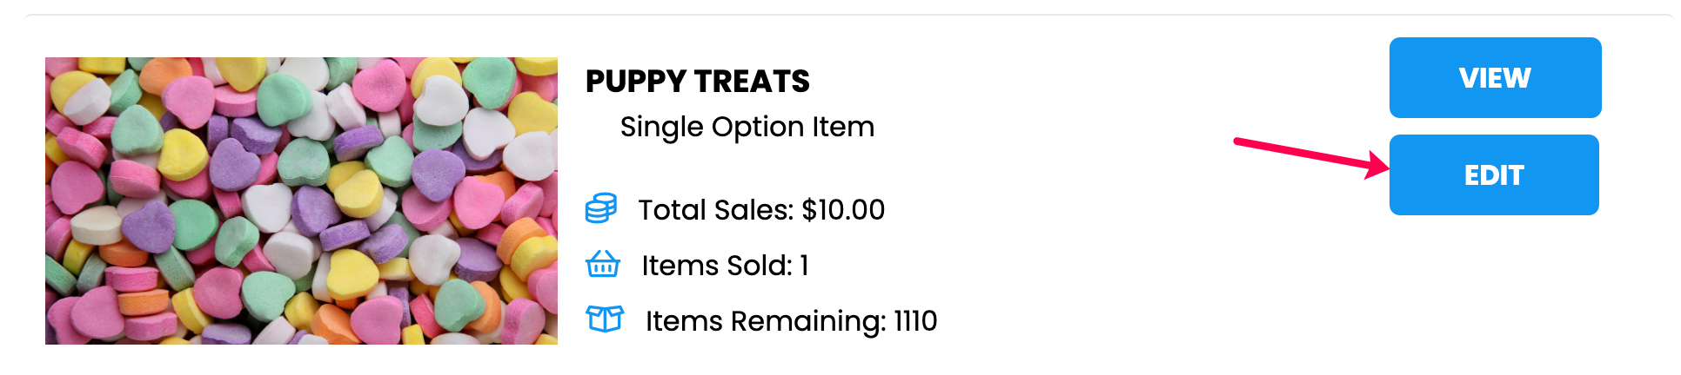Image resolution: width=1681 pixels, height=375 pixels.
Task: Click the Total Sales label text
Action: (x=716, y=210)
